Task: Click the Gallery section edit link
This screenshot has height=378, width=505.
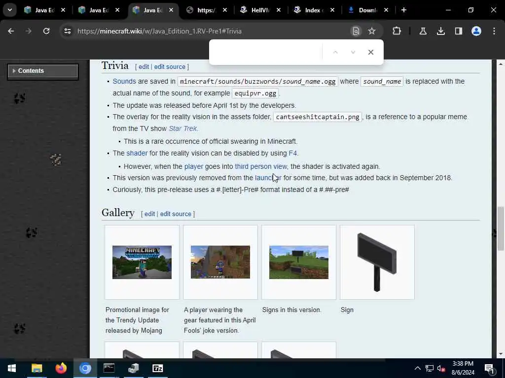Action: (149, 214)
